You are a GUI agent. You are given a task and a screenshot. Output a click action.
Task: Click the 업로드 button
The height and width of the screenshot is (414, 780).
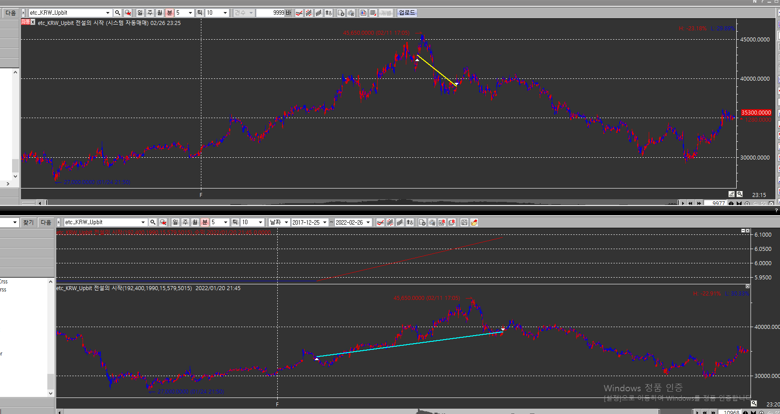click(407, 13)
